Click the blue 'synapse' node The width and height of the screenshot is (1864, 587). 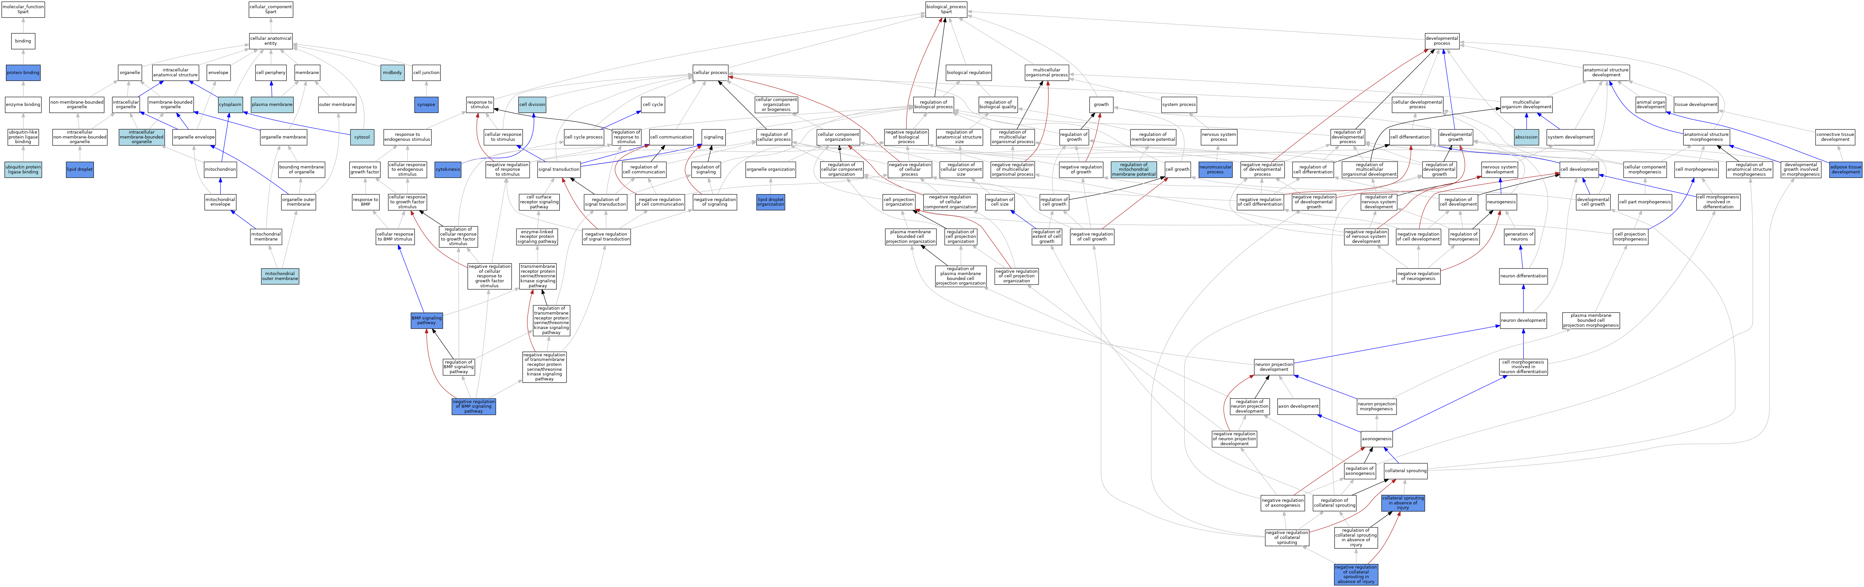pyautogui.click(x=426, y=105)
